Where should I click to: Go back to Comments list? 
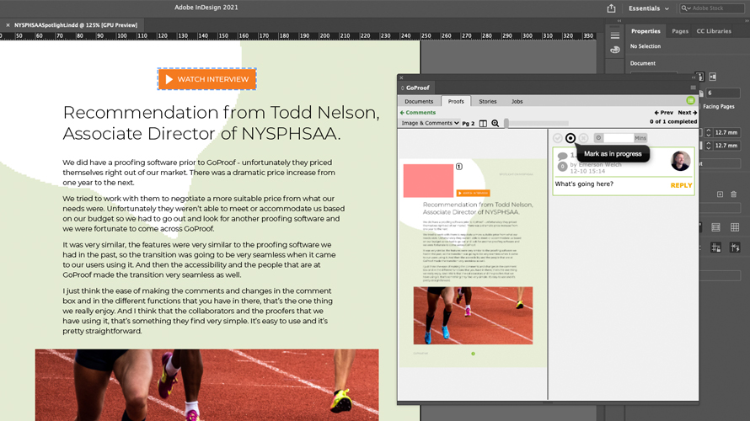pos(418,112)
